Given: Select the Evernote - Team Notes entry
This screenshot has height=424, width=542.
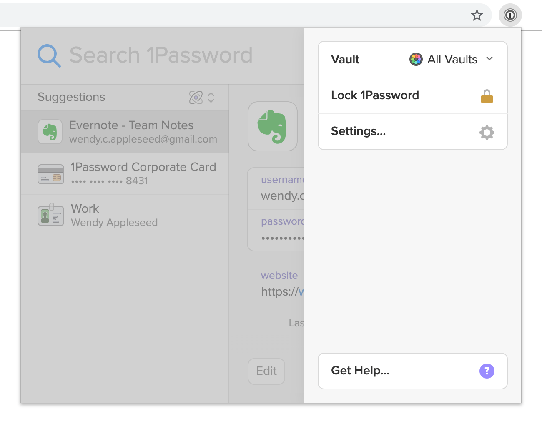Looking at the screenshot, I should (125, 132).
